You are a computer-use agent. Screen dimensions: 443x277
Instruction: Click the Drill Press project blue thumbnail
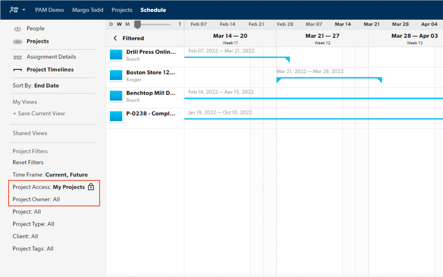pos(116,55)
